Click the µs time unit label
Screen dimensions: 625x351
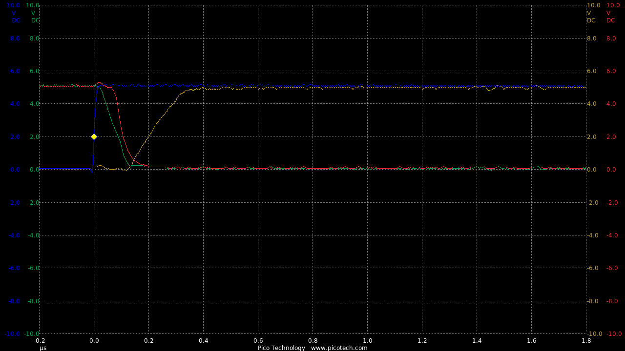(x=43, y=348)
